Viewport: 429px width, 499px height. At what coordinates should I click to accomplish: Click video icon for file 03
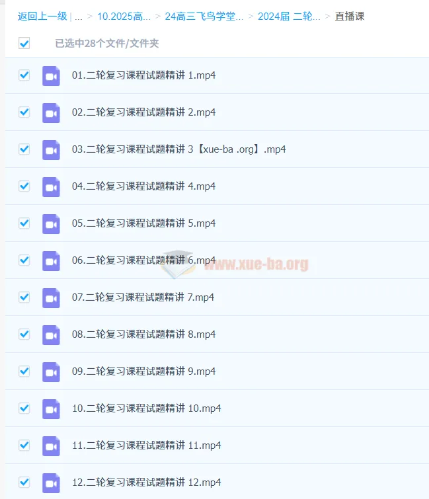(x=51, y=149)
